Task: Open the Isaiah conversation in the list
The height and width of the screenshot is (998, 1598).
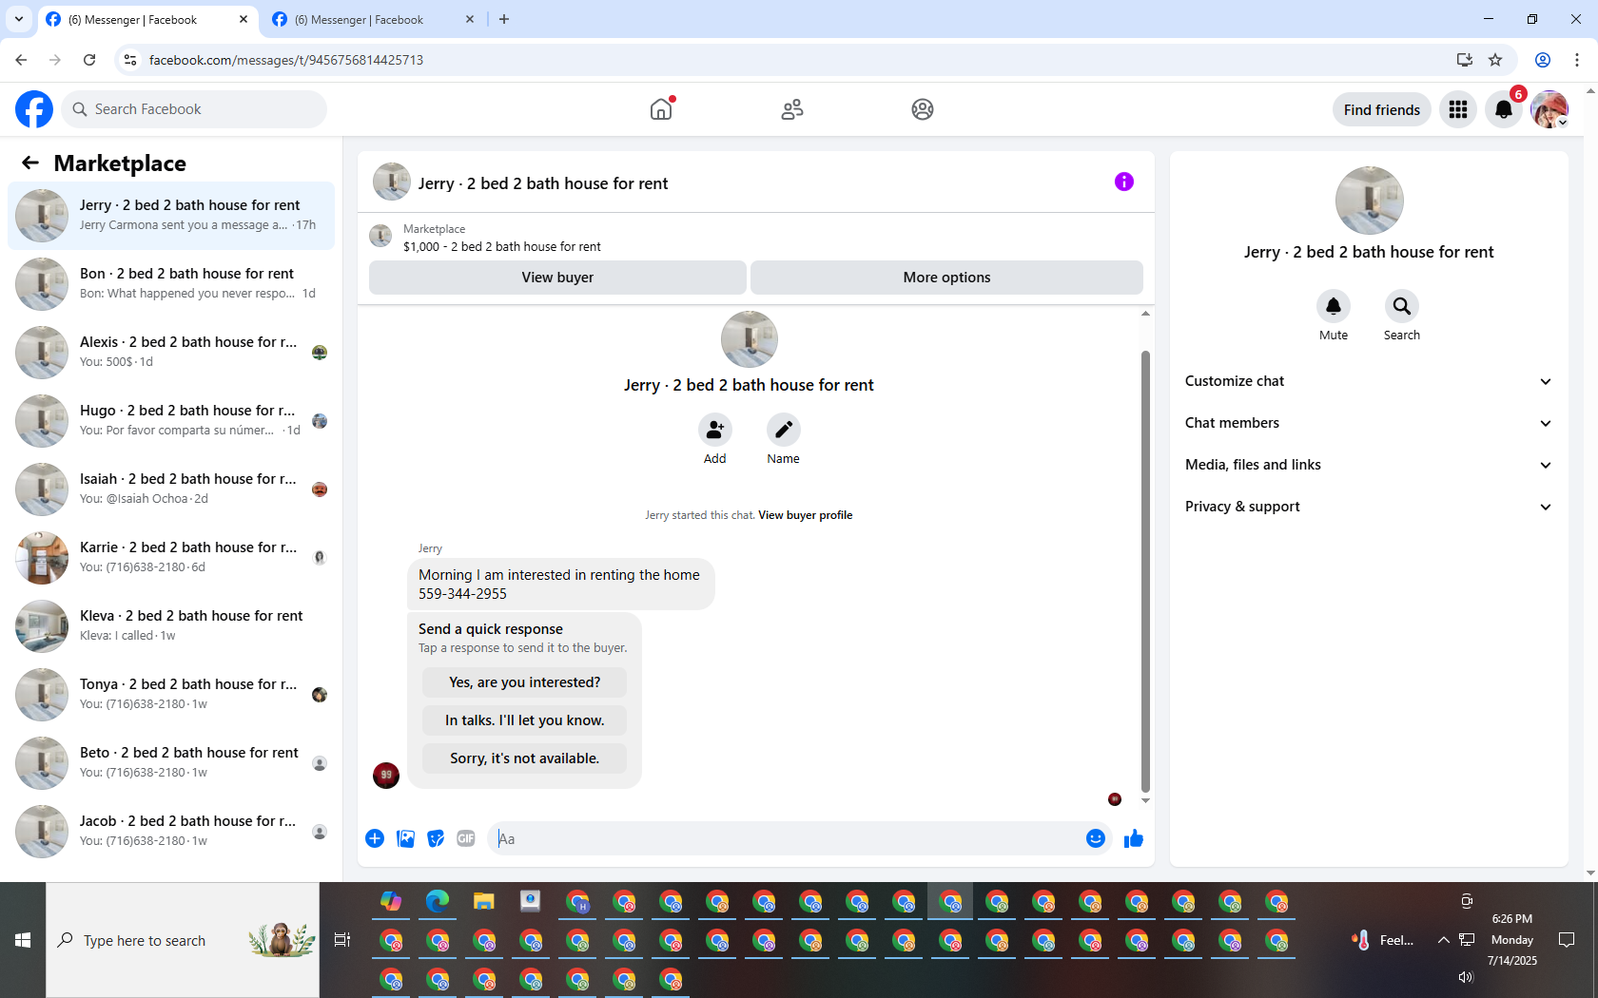Action: click(x=171, y=489)
